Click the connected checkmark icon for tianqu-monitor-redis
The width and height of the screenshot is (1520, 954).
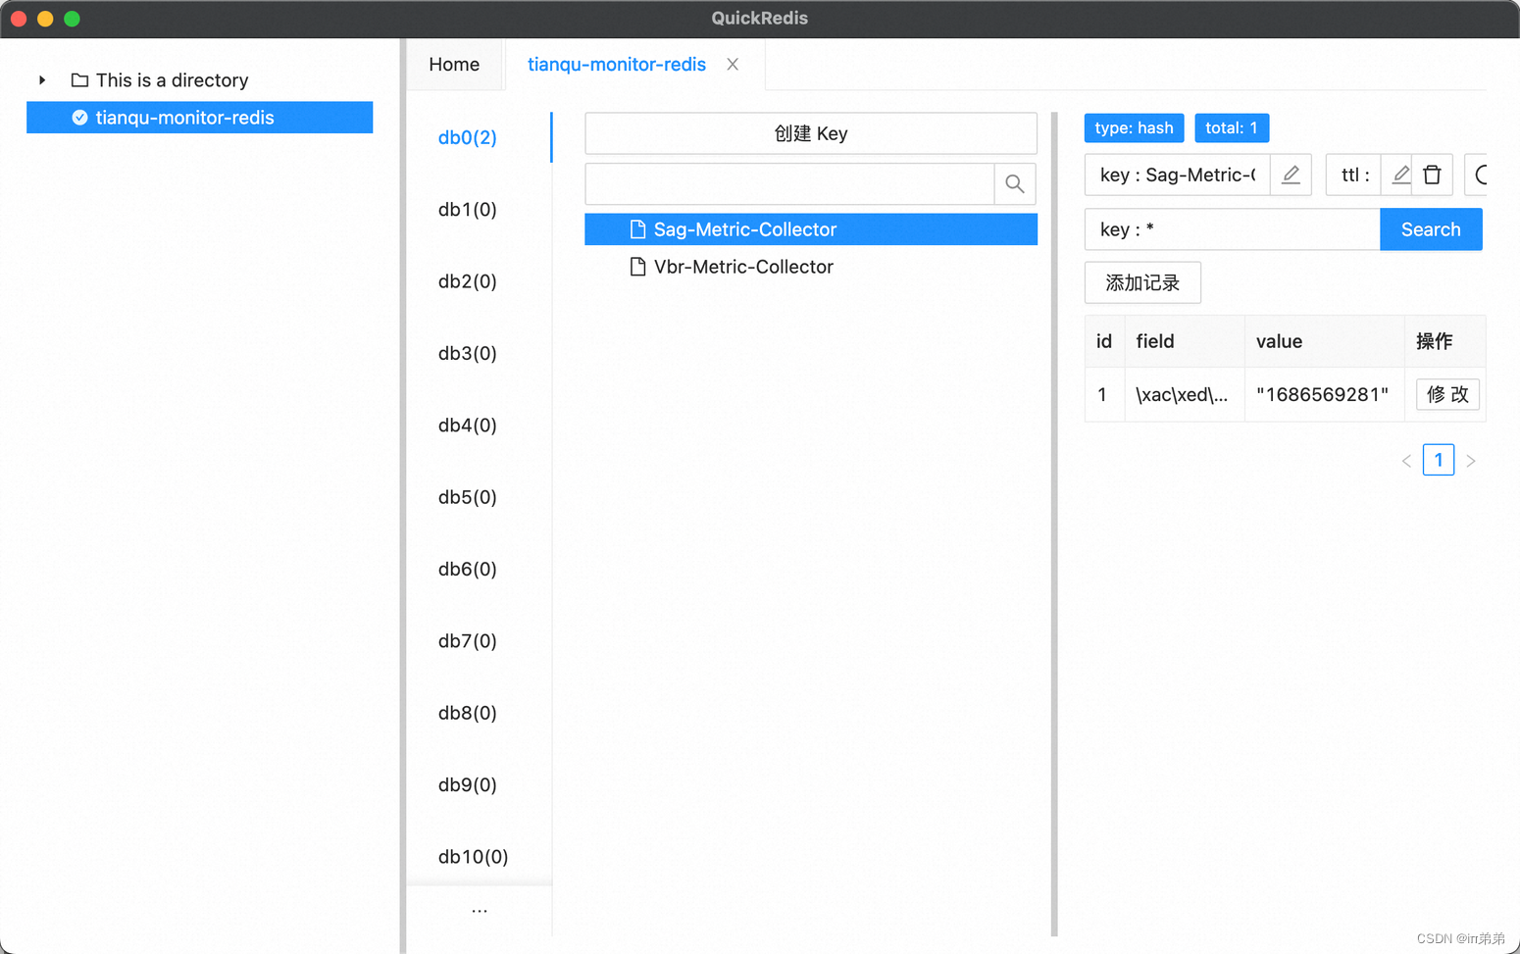[80, 118]
